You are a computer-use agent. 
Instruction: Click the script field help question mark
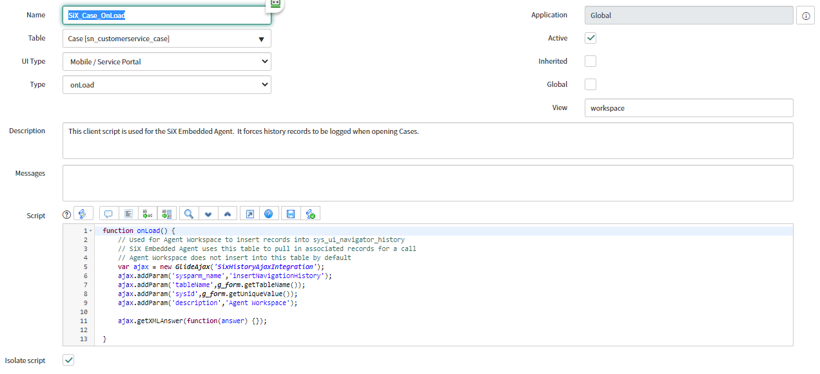tap(67, 215)
